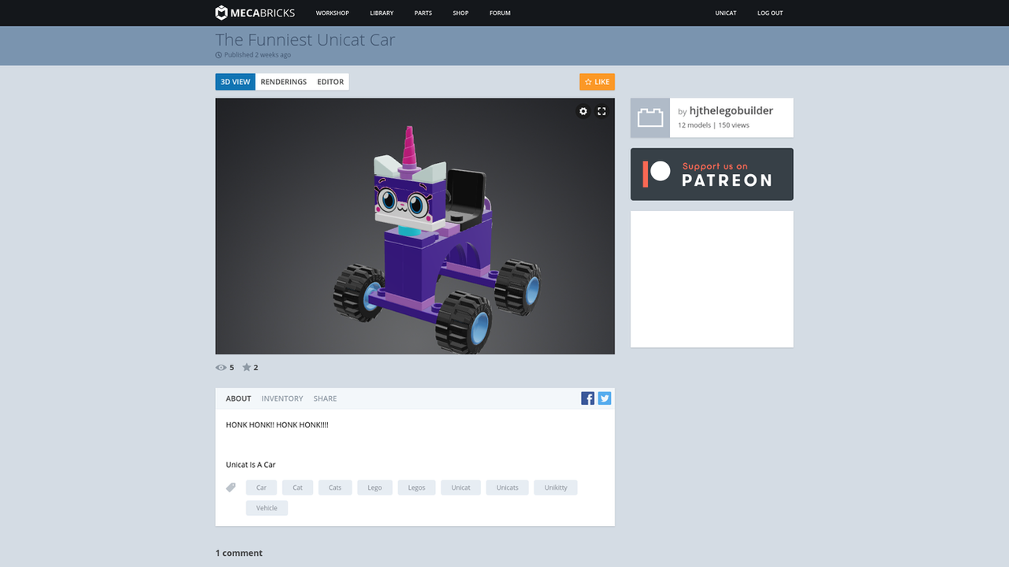This screenshot has width=1009, height=567.
Task: Open the Editor tab
Action: (330, 82)
